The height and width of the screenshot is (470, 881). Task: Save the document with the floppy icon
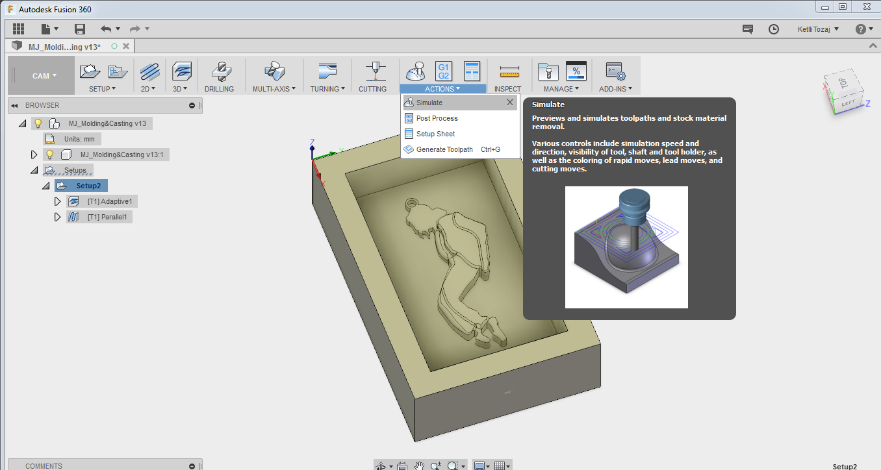pos(80,29)
